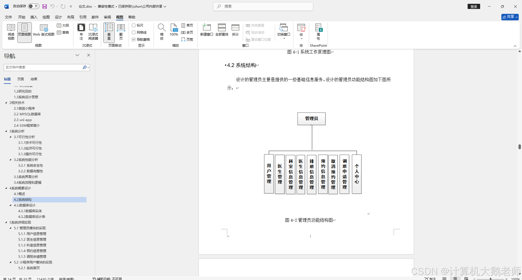Enable the 标尺 ruler checkbox
Screen dimensions: 522x280
(x=134, y=25)
